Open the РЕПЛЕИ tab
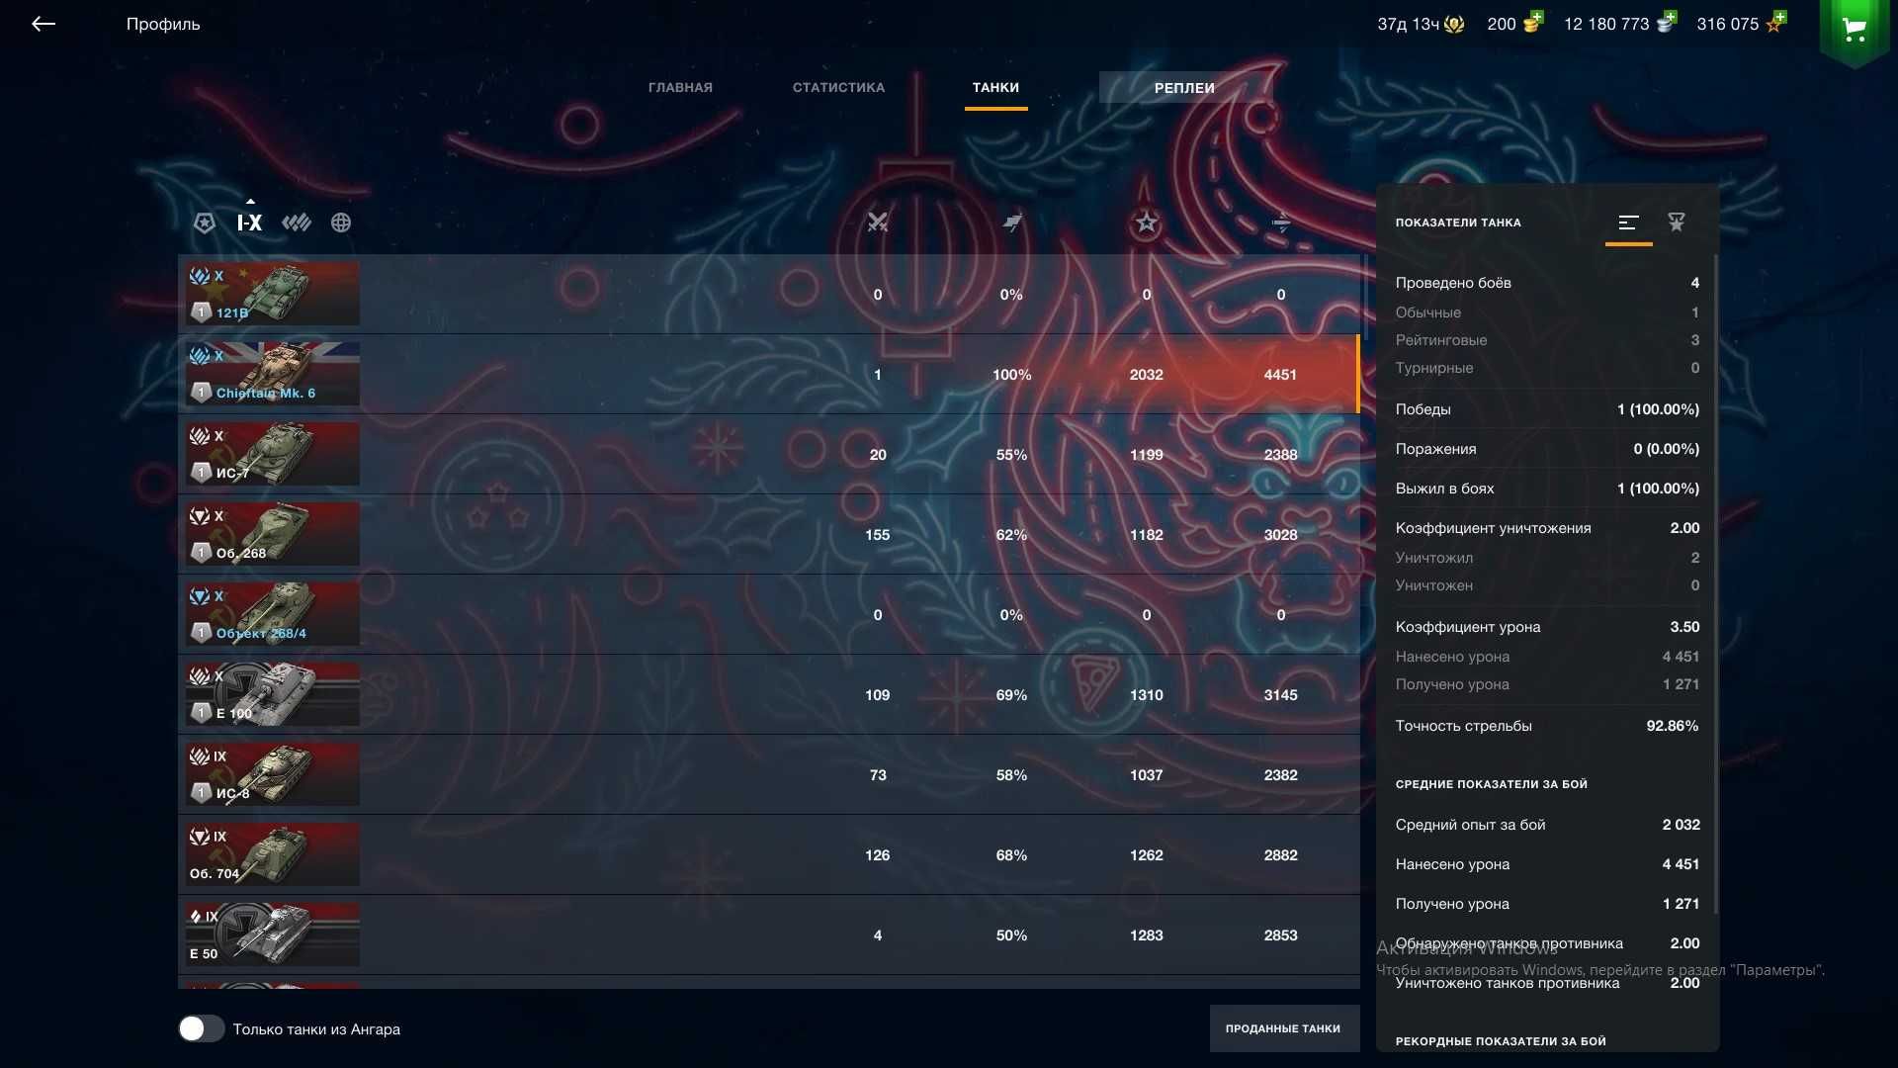 coord(1184,88)
